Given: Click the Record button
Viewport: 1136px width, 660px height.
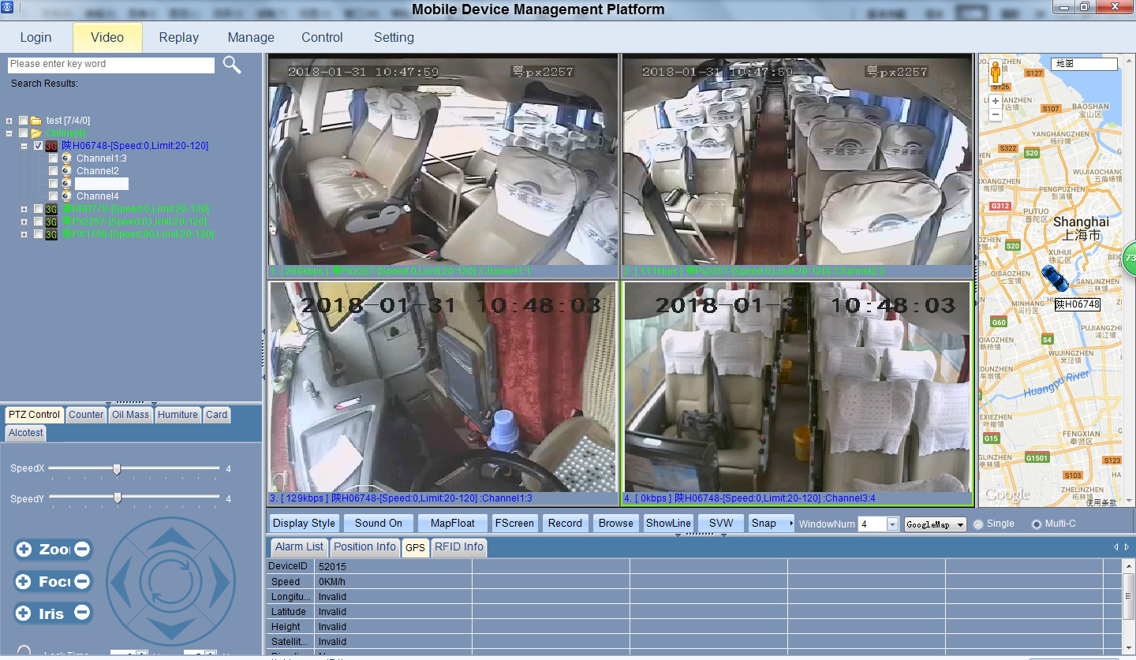Looking at the screenshot, I should tap(565, 523).
